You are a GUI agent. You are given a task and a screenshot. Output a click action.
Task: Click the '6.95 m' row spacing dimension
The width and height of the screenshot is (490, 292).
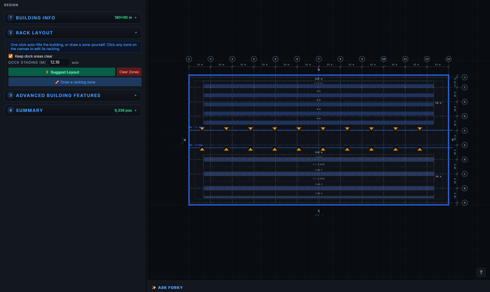(x=455, y=82)
